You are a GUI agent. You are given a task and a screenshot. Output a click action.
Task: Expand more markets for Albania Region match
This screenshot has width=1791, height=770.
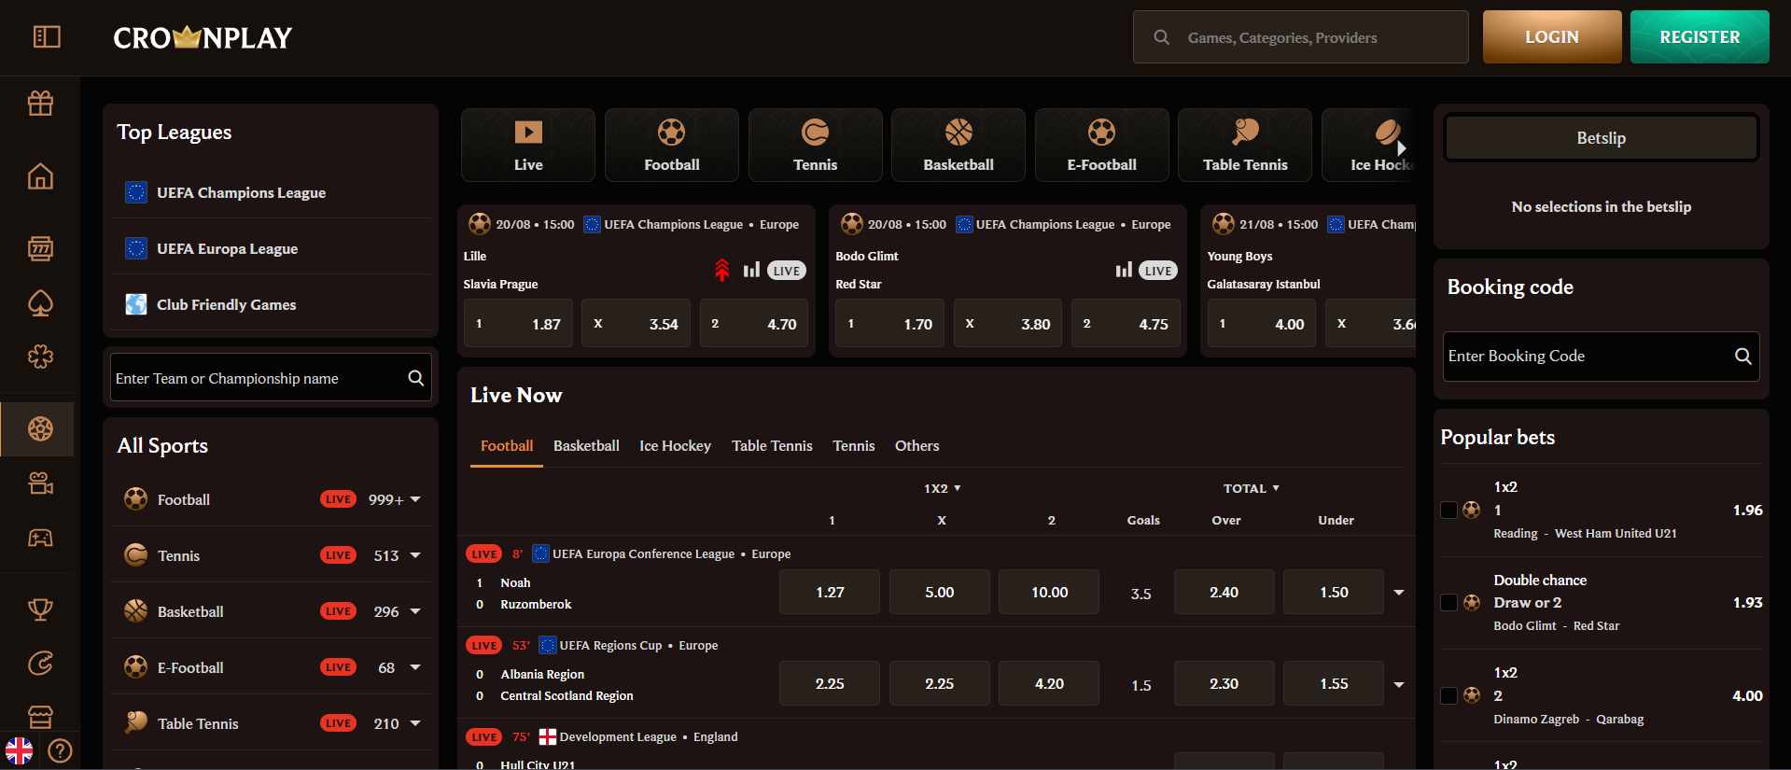point(1398,684)
